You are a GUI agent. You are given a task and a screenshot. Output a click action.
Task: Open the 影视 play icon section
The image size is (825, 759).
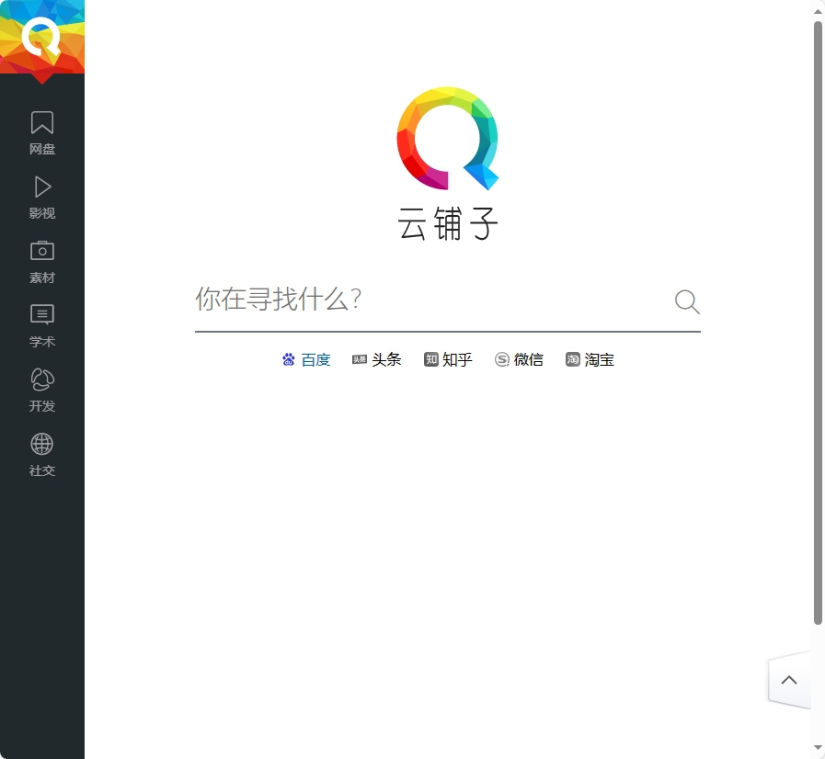coord(42,197)
